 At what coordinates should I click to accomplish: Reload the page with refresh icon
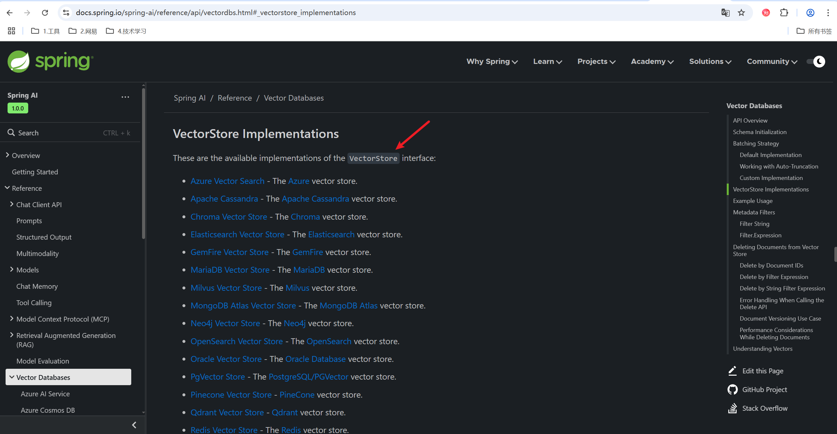click(45, 13)
